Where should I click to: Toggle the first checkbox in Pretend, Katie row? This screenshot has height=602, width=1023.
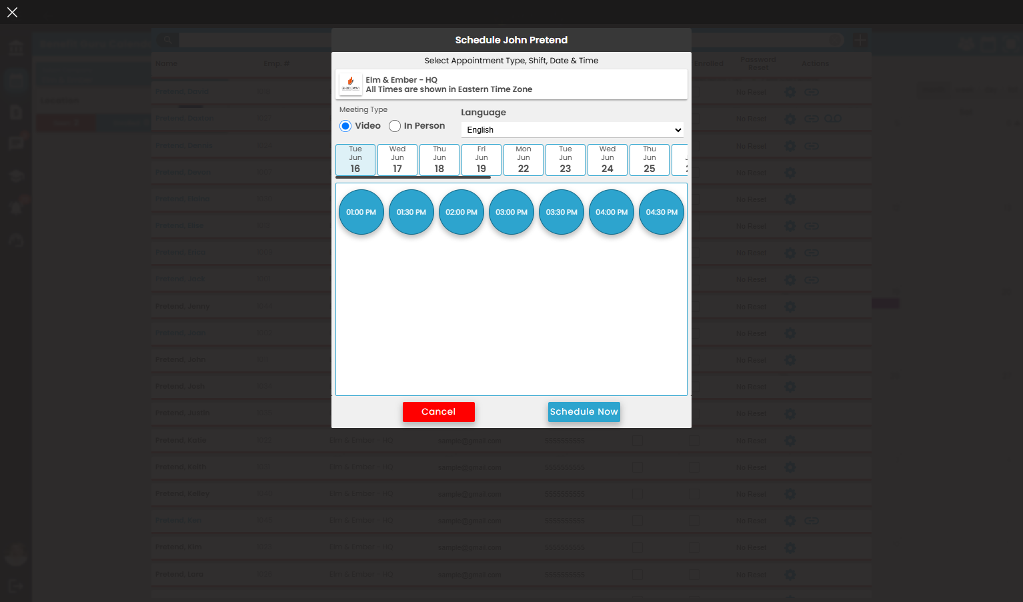click(638, 441)
